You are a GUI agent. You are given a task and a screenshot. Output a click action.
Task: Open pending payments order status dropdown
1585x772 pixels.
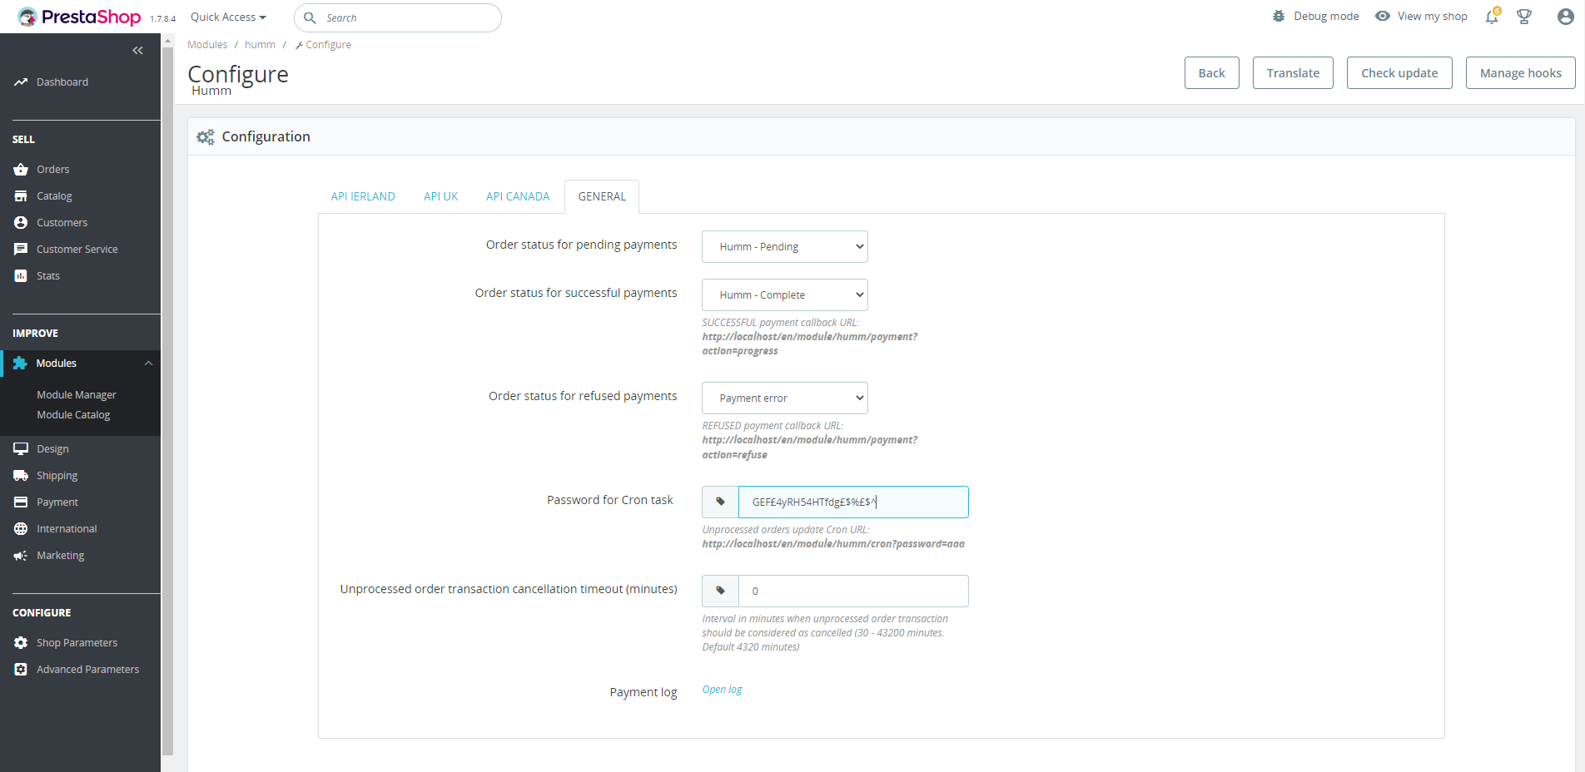(785, 247)
